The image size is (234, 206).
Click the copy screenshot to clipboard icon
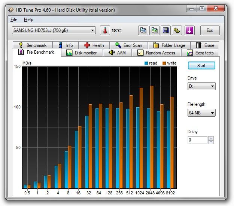pos(154,30)
